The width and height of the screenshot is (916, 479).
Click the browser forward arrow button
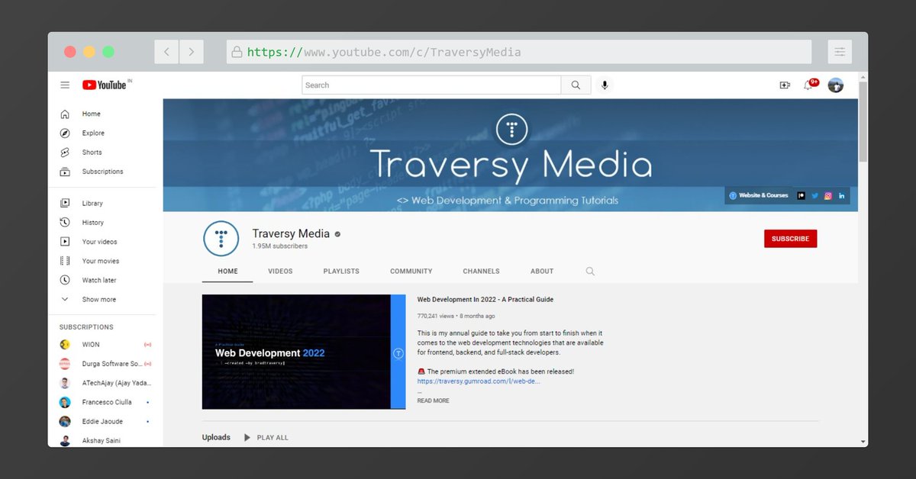tap(191, 52)
